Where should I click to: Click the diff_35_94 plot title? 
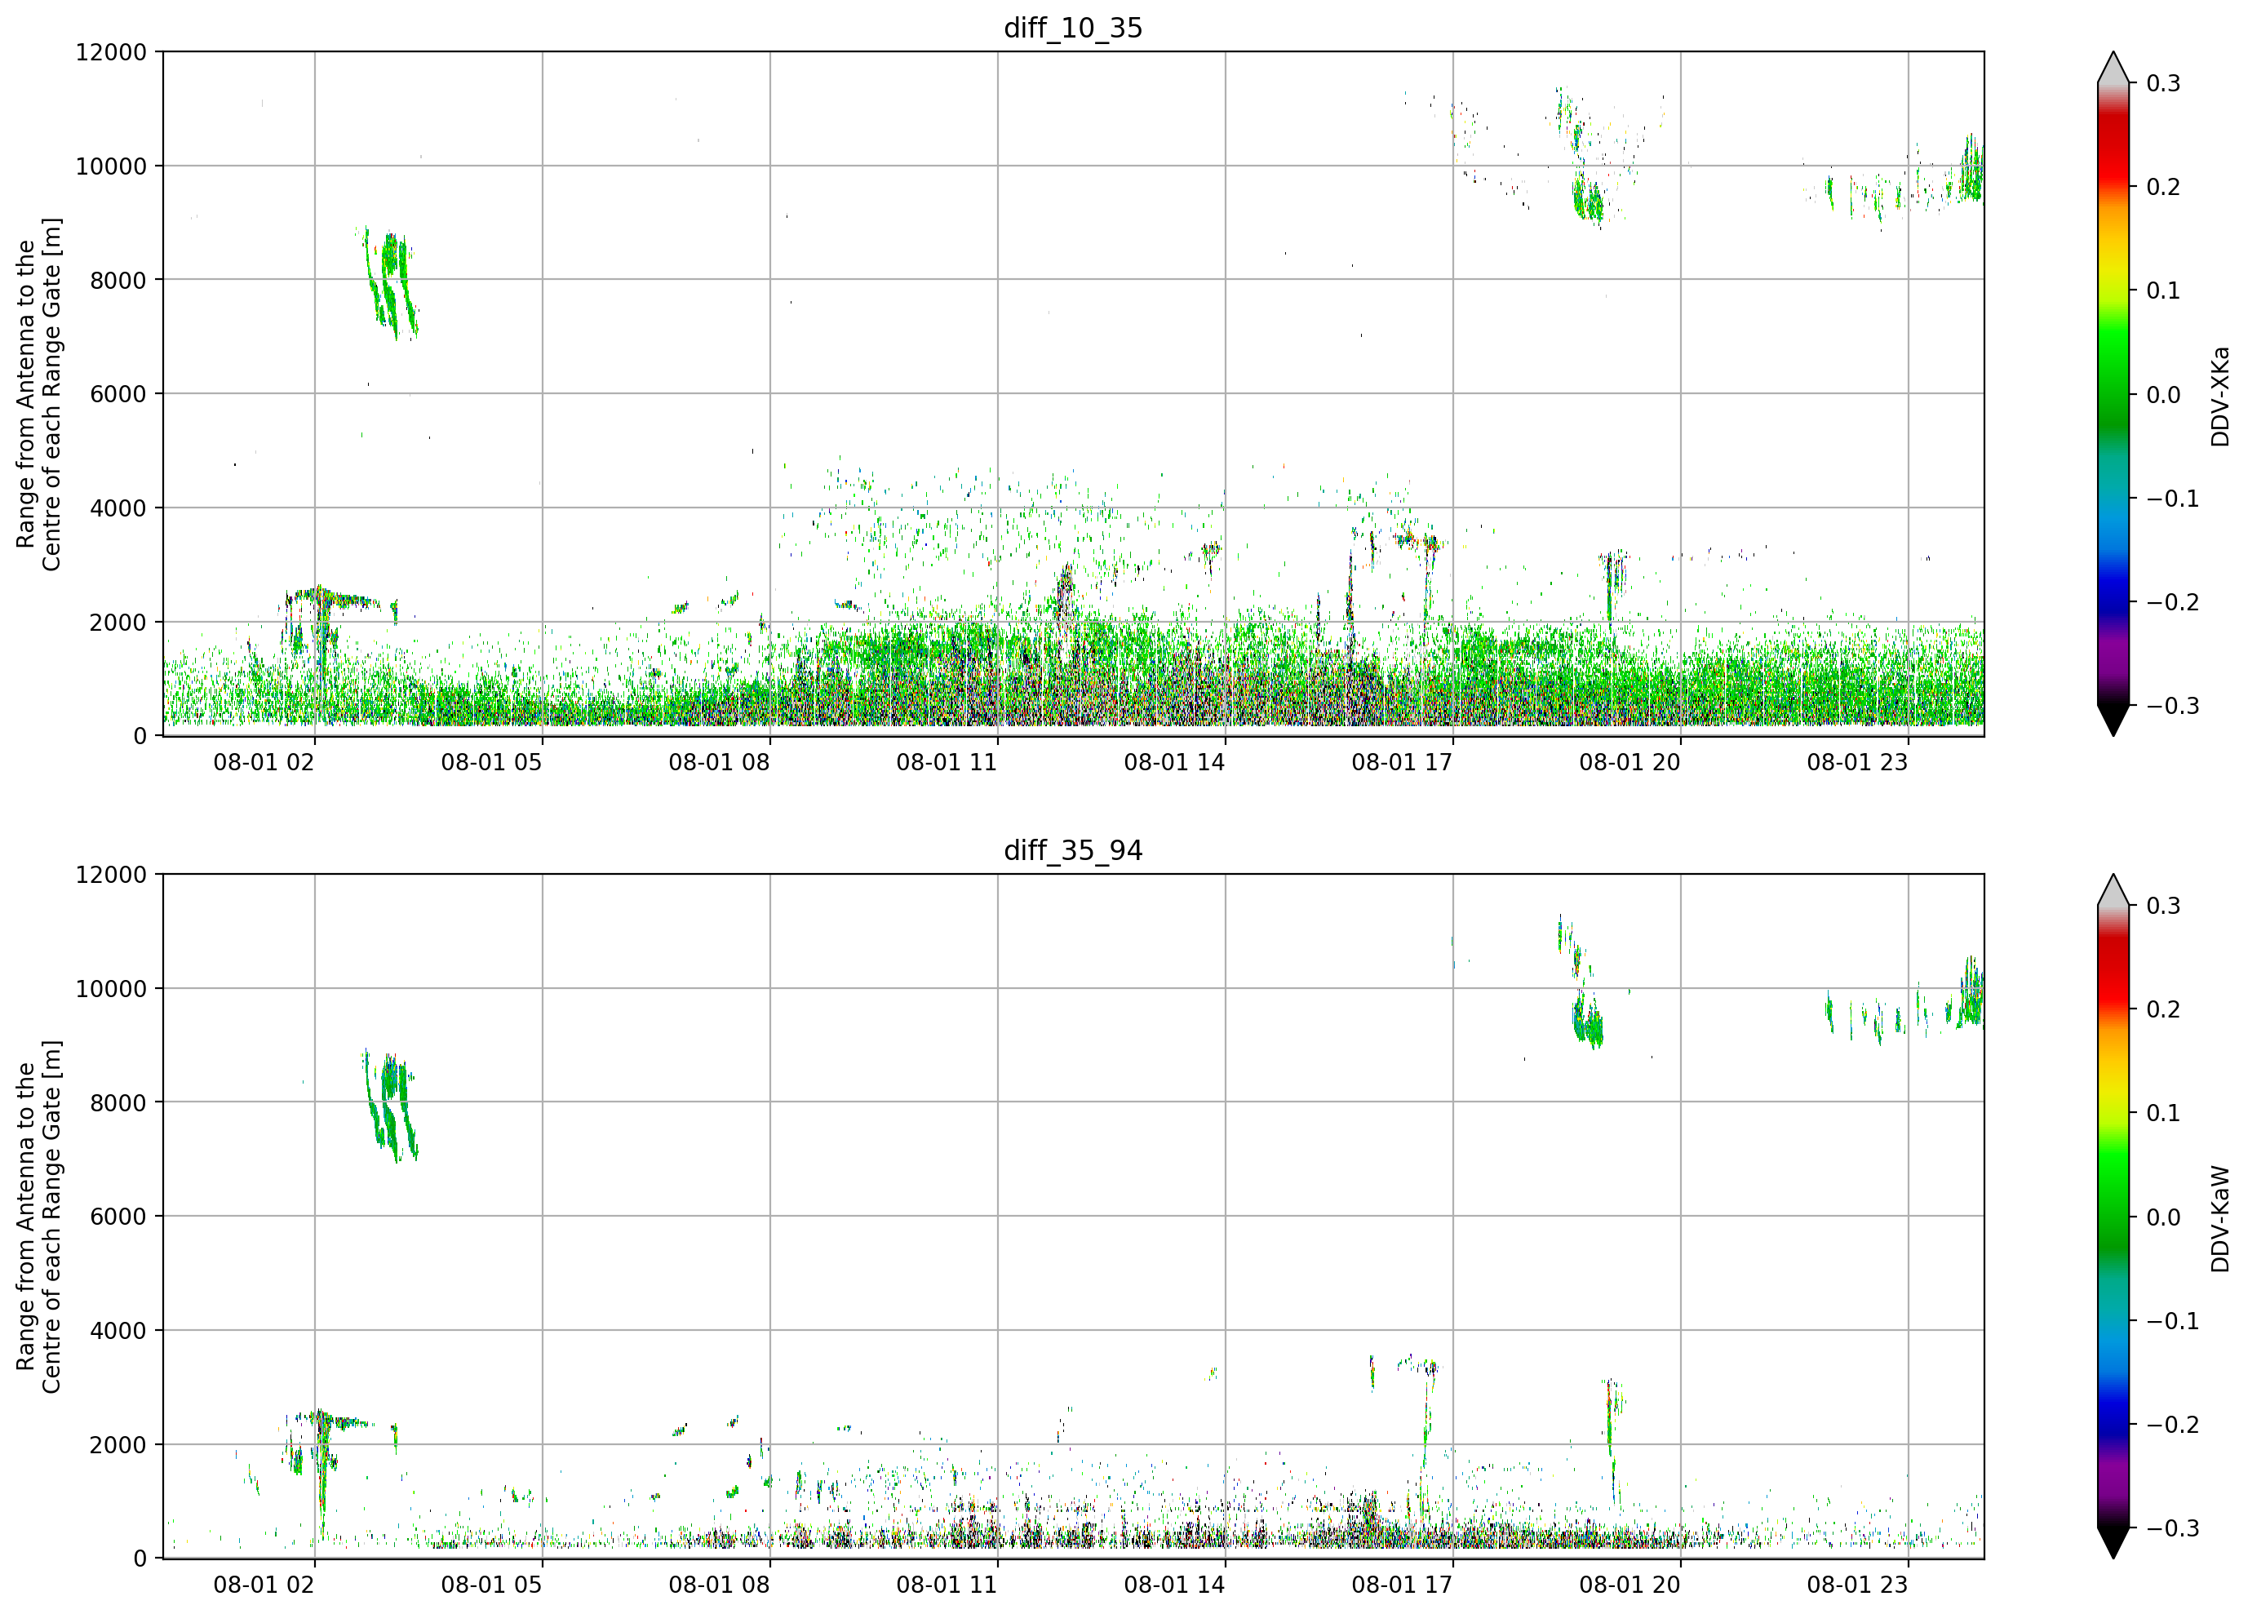pyautogui.click(x=1074, y=850)
